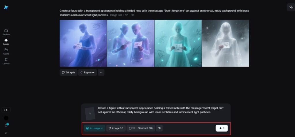295x137 pixels.
Task: Open the Explore section in the sidebar
Action: 6,32
